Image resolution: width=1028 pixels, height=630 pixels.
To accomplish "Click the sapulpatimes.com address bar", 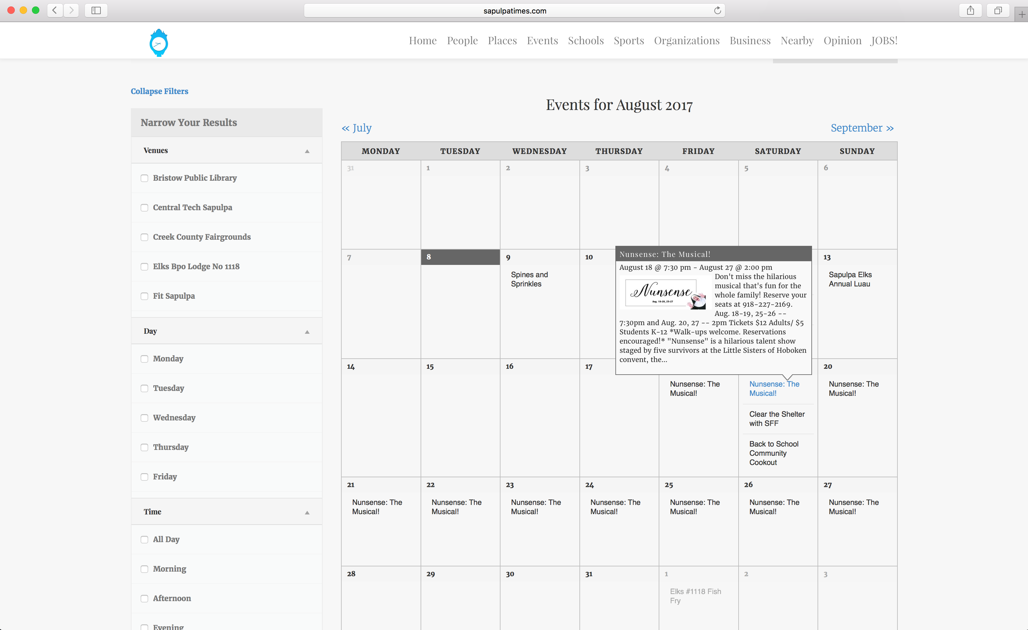I will tap(514, 10).
